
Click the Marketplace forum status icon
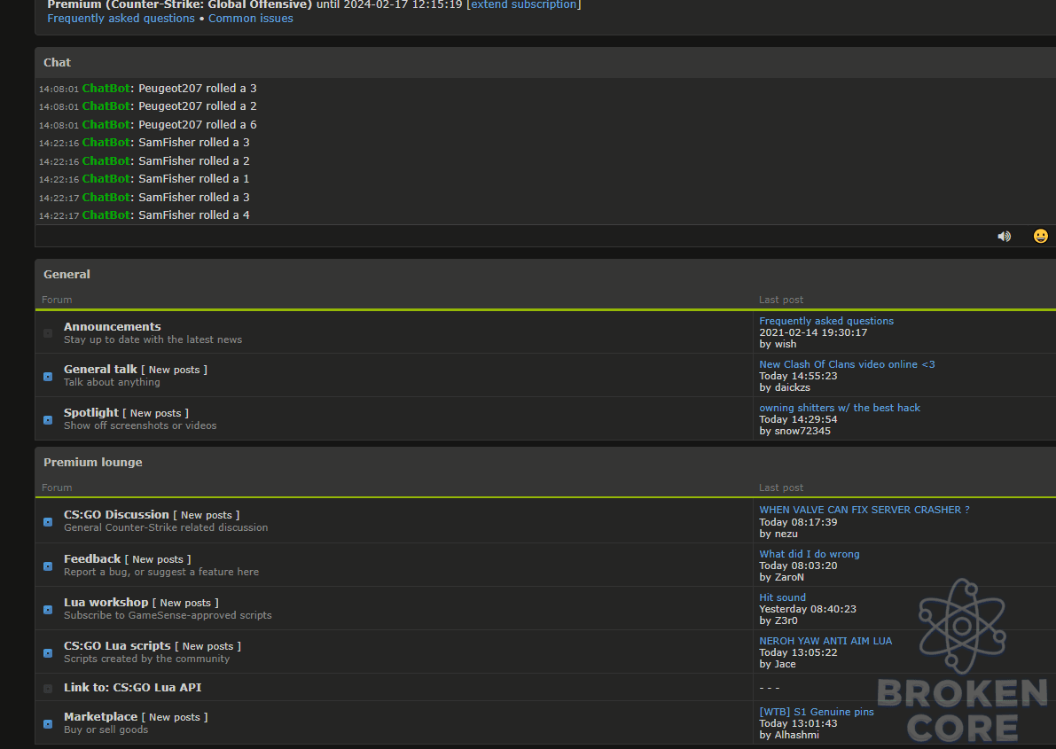click(48, 724)
